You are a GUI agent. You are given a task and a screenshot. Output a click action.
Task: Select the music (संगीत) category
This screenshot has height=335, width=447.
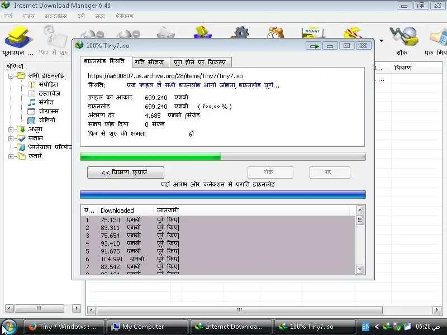46,102
